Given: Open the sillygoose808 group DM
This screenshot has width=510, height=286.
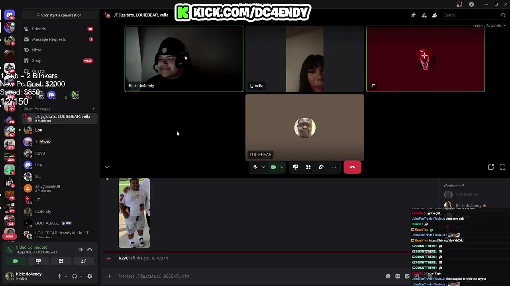Looking at the screenshot, I should click(x=59, y=188).
